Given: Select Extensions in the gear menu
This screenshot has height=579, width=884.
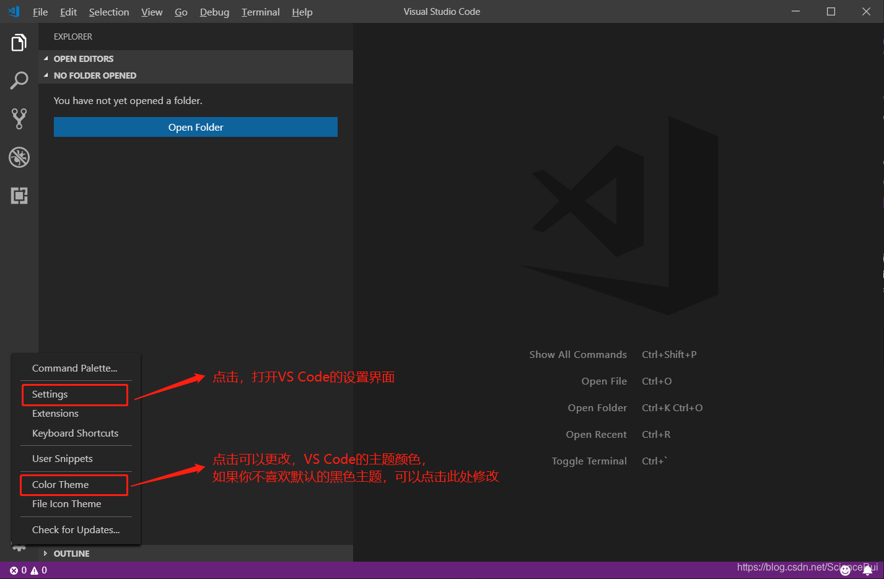Looking at the screenshot, I should pyautogui.click(x=76, y=414).
